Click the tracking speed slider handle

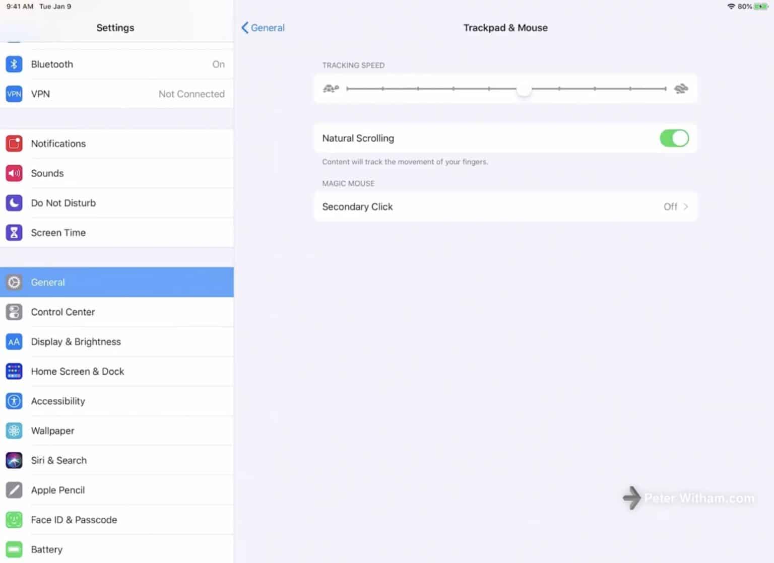[x=524, y=89]
